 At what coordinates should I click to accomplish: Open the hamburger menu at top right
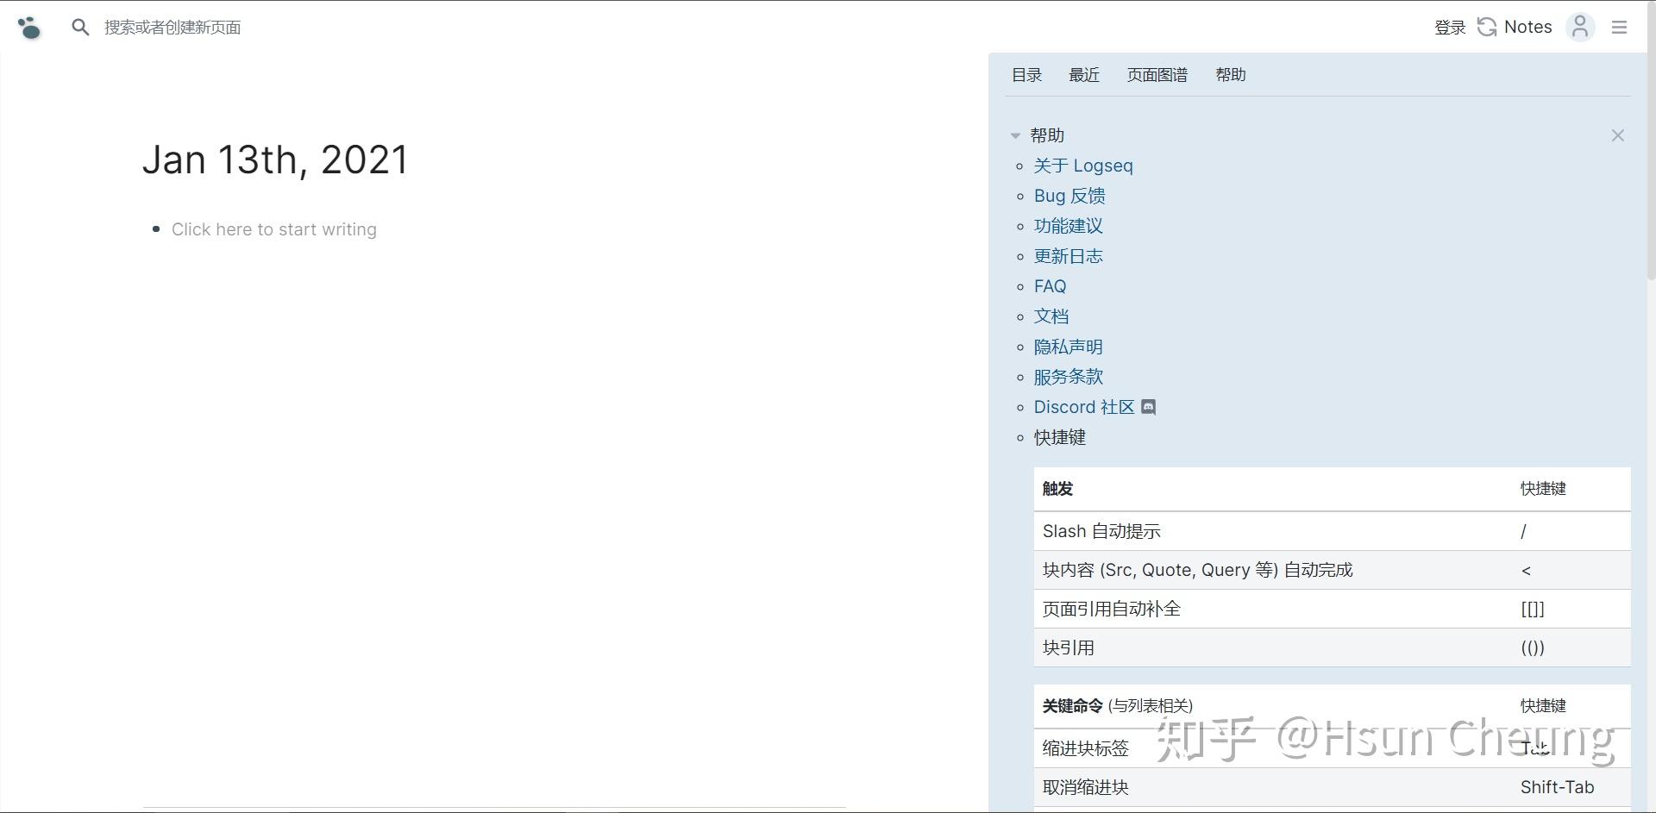coord(1620,27)
